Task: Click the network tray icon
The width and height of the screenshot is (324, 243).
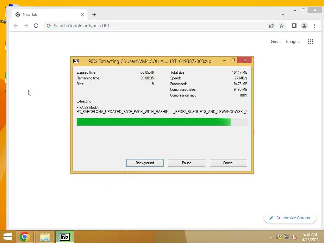Action: (x=287, y=237)
